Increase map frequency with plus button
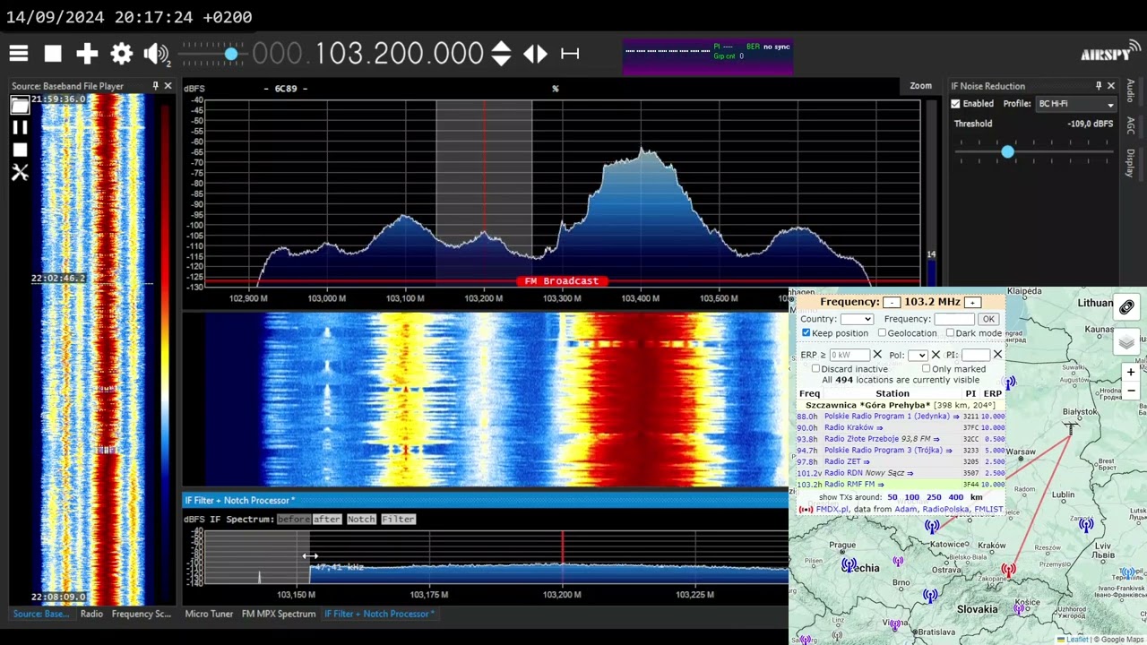 point(972,303)
